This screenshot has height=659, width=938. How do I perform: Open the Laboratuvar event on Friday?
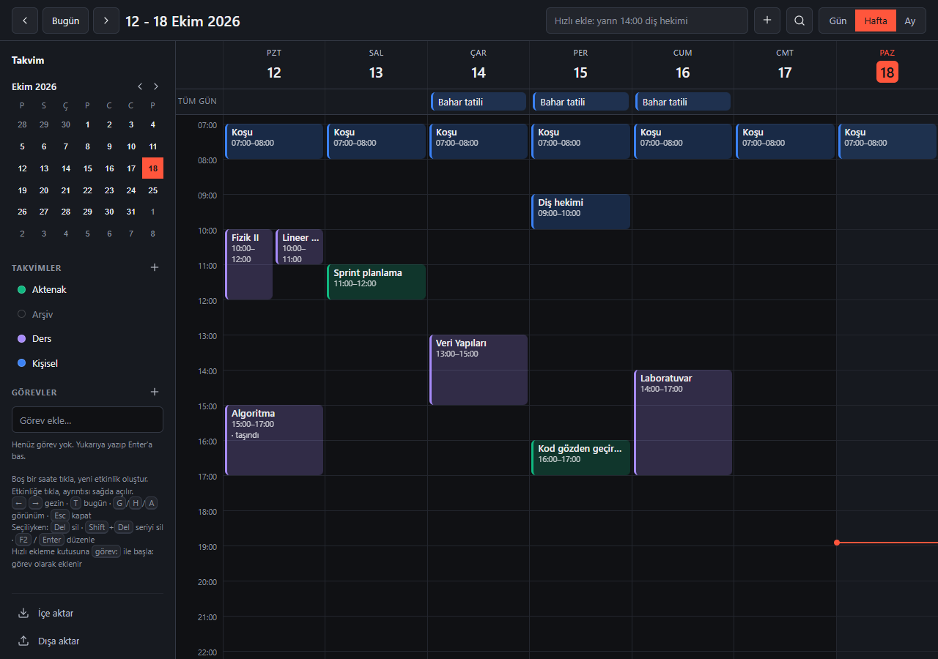(683, 422)
